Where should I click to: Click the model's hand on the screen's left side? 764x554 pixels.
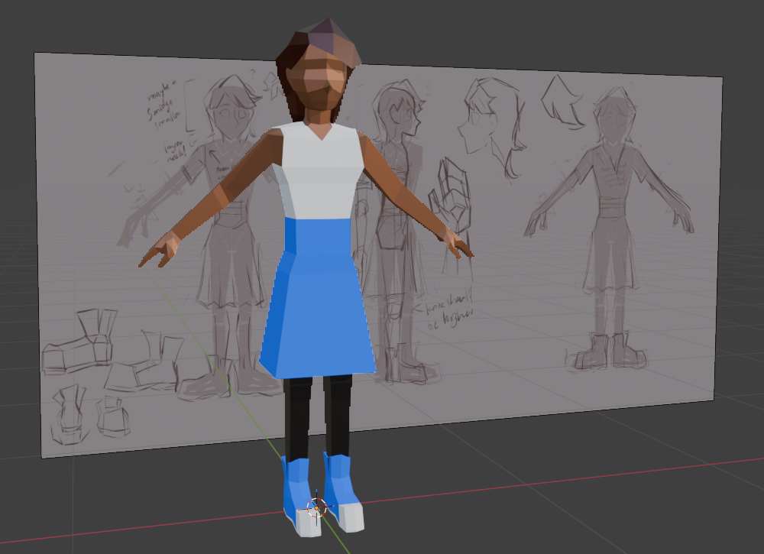(x=160, y=253)
